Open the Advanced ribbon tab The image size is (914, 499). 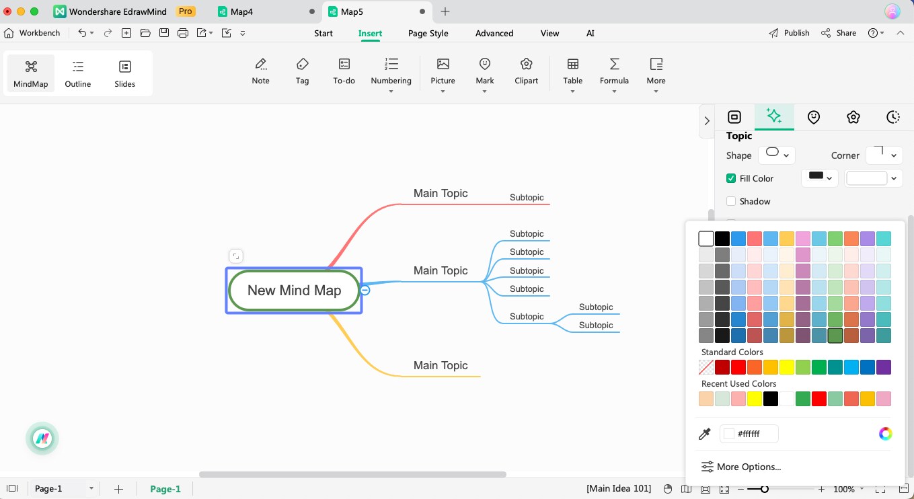(494, 33)
